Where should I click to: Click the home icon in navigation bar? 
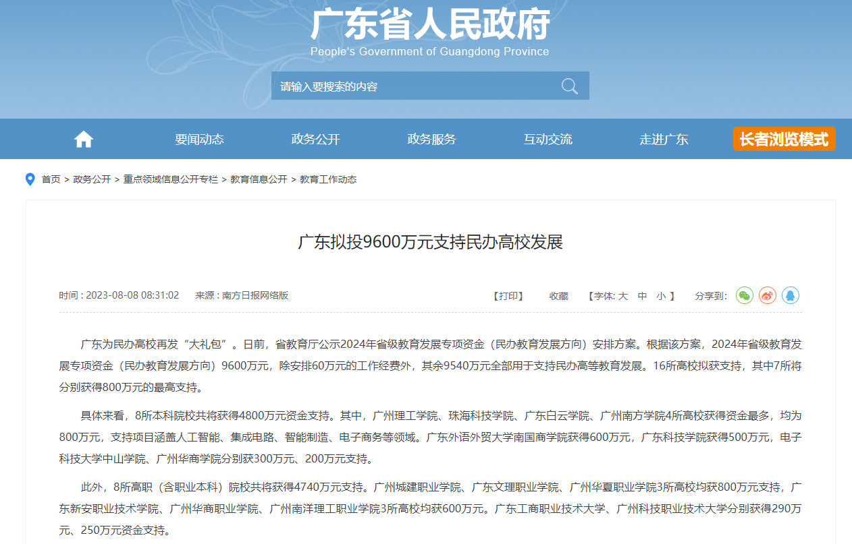pos(84,140)
